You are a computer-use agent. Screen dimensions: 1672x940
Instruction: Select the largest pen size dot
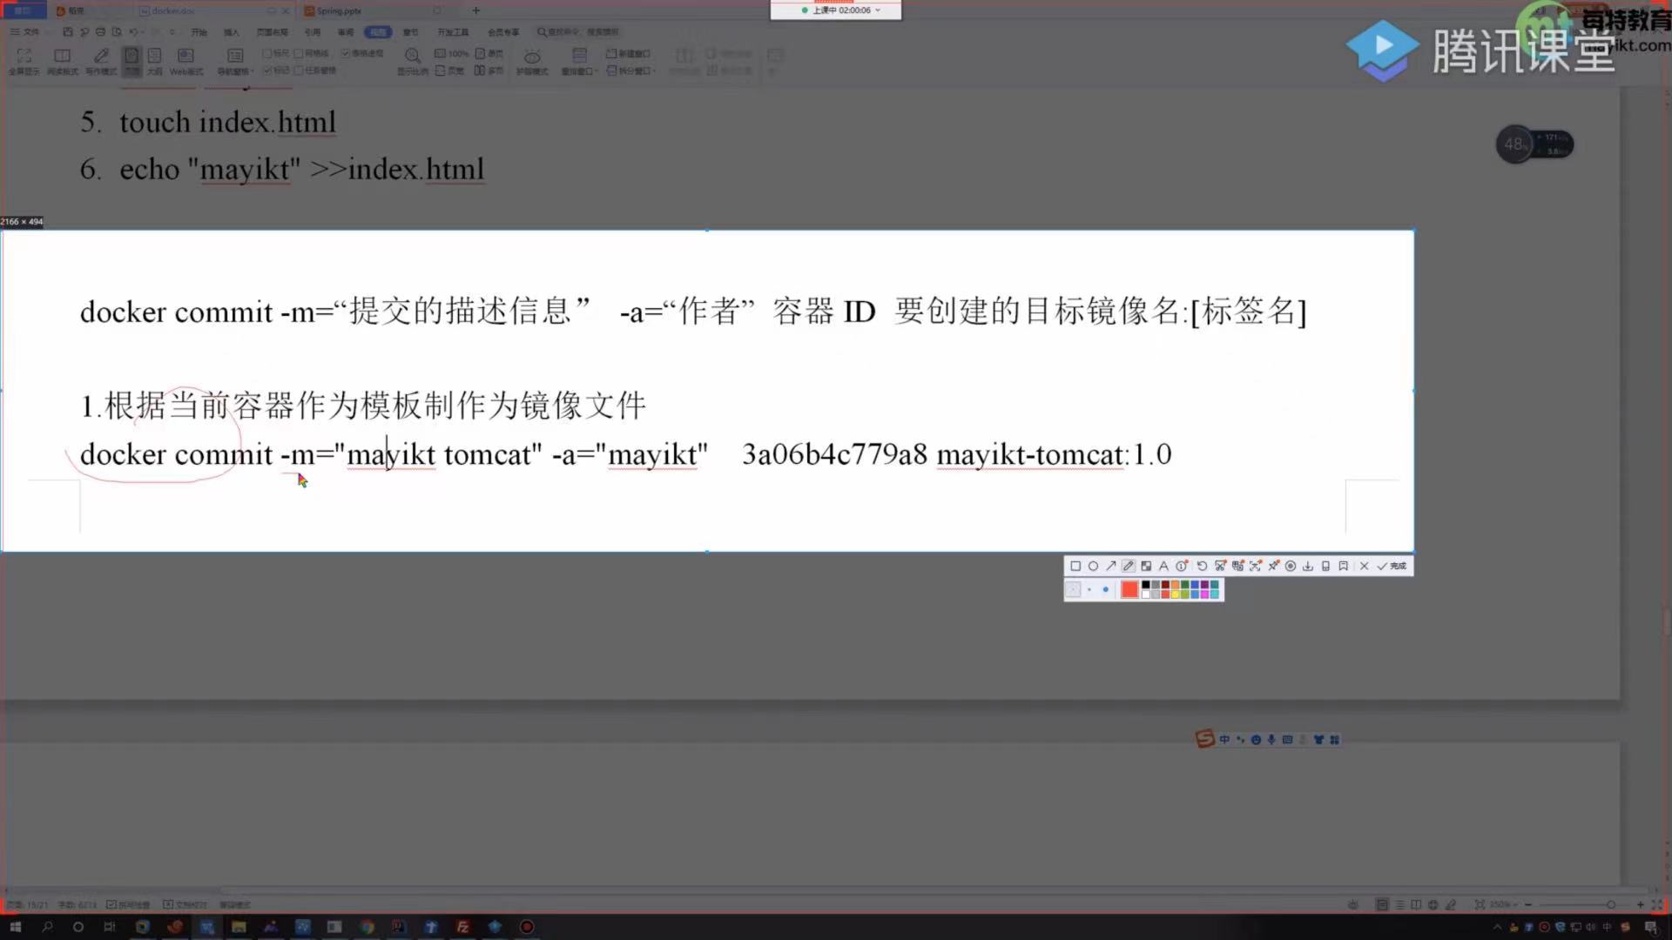click(x=1106, y=590)
